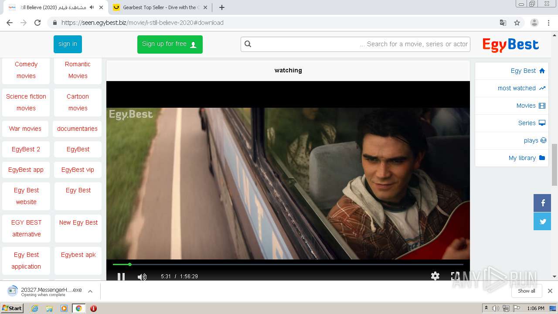Click the address bar URL
The height and width of the screenshot is (314, 558).
[143, 23]
